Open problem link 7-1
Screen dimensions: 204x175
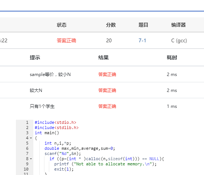tap(142, 40)
